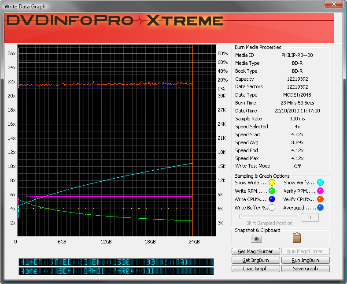Click the Write Test Mode value Off

point(297,166)
